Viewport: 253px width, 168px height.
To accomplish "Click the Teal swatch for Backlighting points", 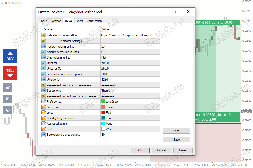I will 103,118.
